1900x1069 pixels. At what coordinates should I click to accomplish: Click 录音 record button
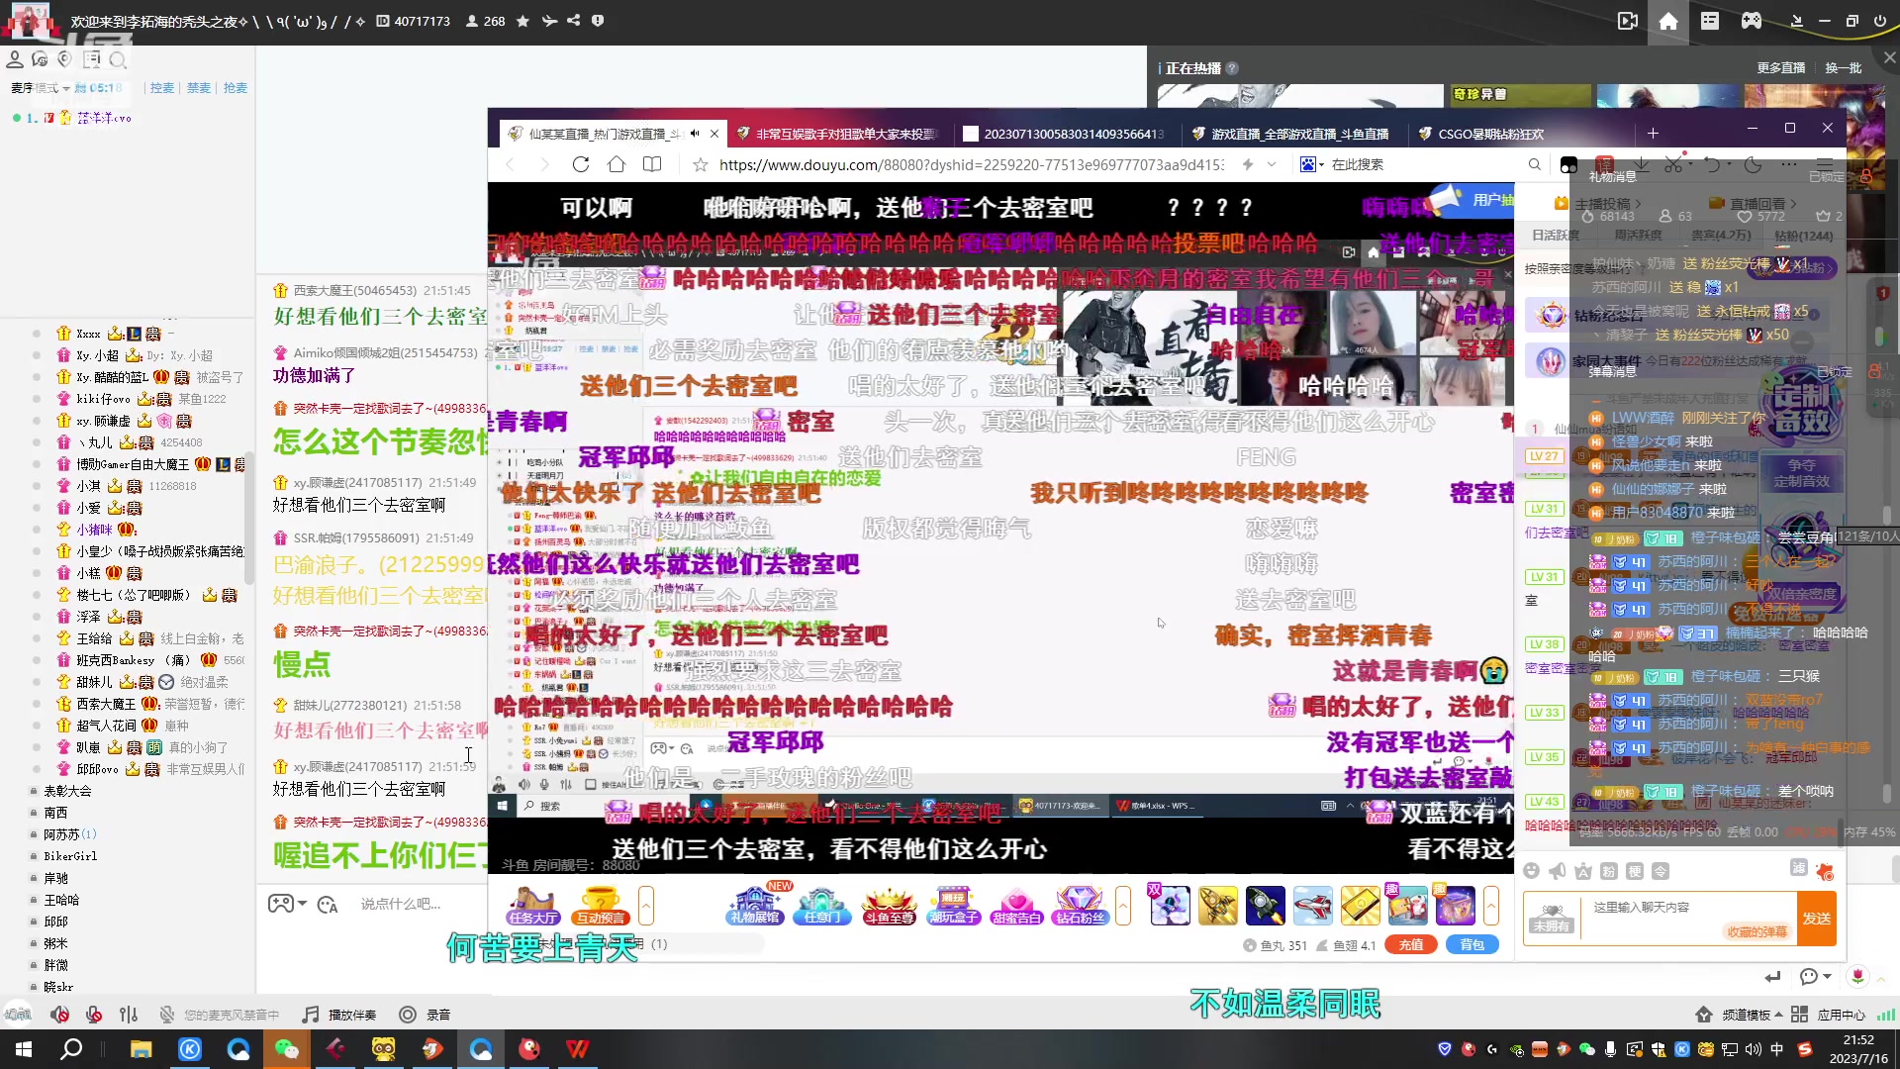(x=426, y=1015)
